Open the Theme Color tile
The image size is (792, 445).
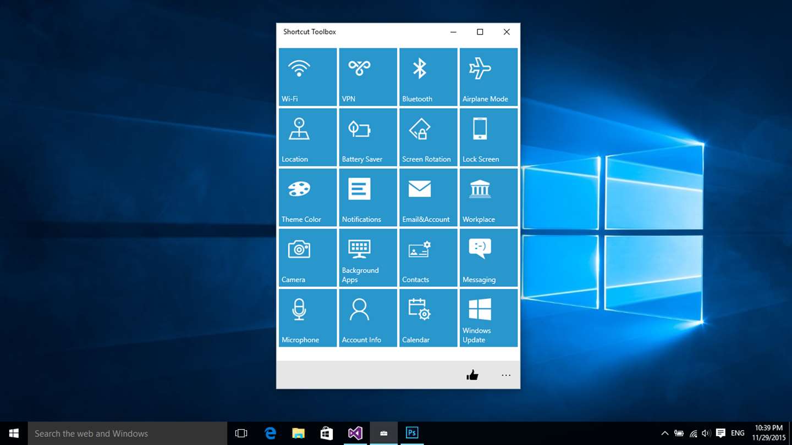coord(307,197)
